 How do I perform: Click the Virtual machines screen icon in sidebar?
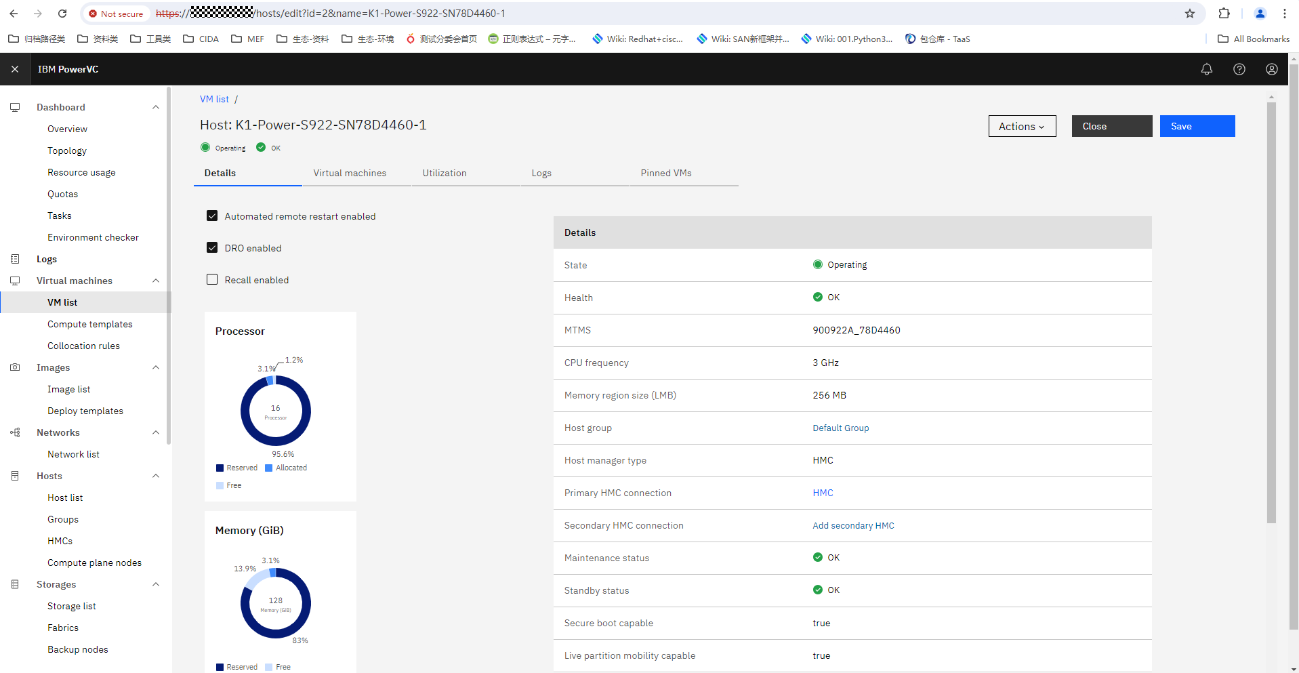pos(15,281)
